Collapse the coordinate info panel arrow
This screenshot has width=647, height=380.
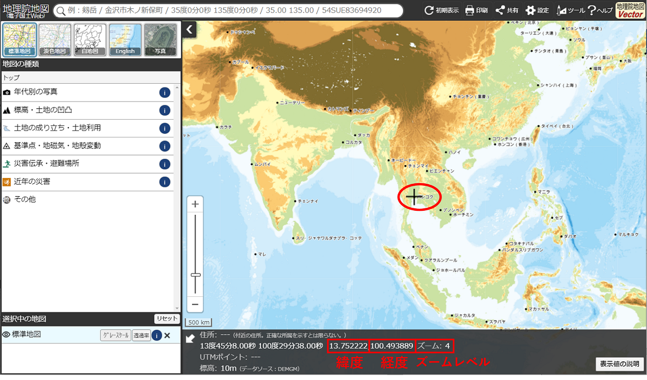190,339
